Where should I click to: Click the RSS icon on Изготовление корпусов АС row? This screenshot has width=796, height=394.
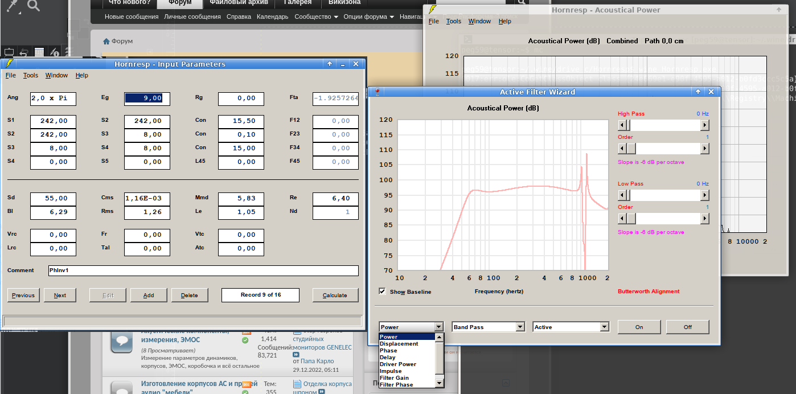pos(247,385)
